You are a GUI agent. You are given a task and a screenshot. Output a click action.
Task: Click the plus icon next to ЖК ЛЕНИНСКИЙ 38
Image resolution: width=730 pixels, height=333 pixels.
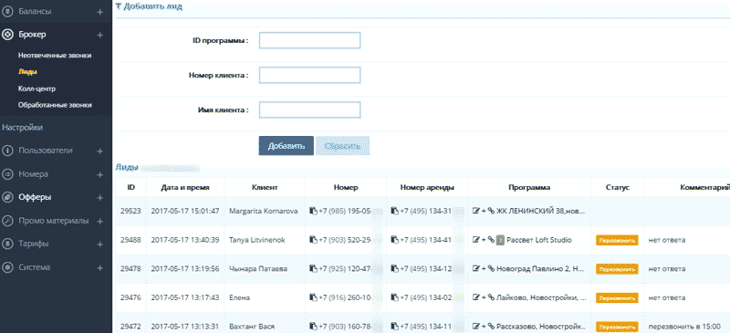484,211
